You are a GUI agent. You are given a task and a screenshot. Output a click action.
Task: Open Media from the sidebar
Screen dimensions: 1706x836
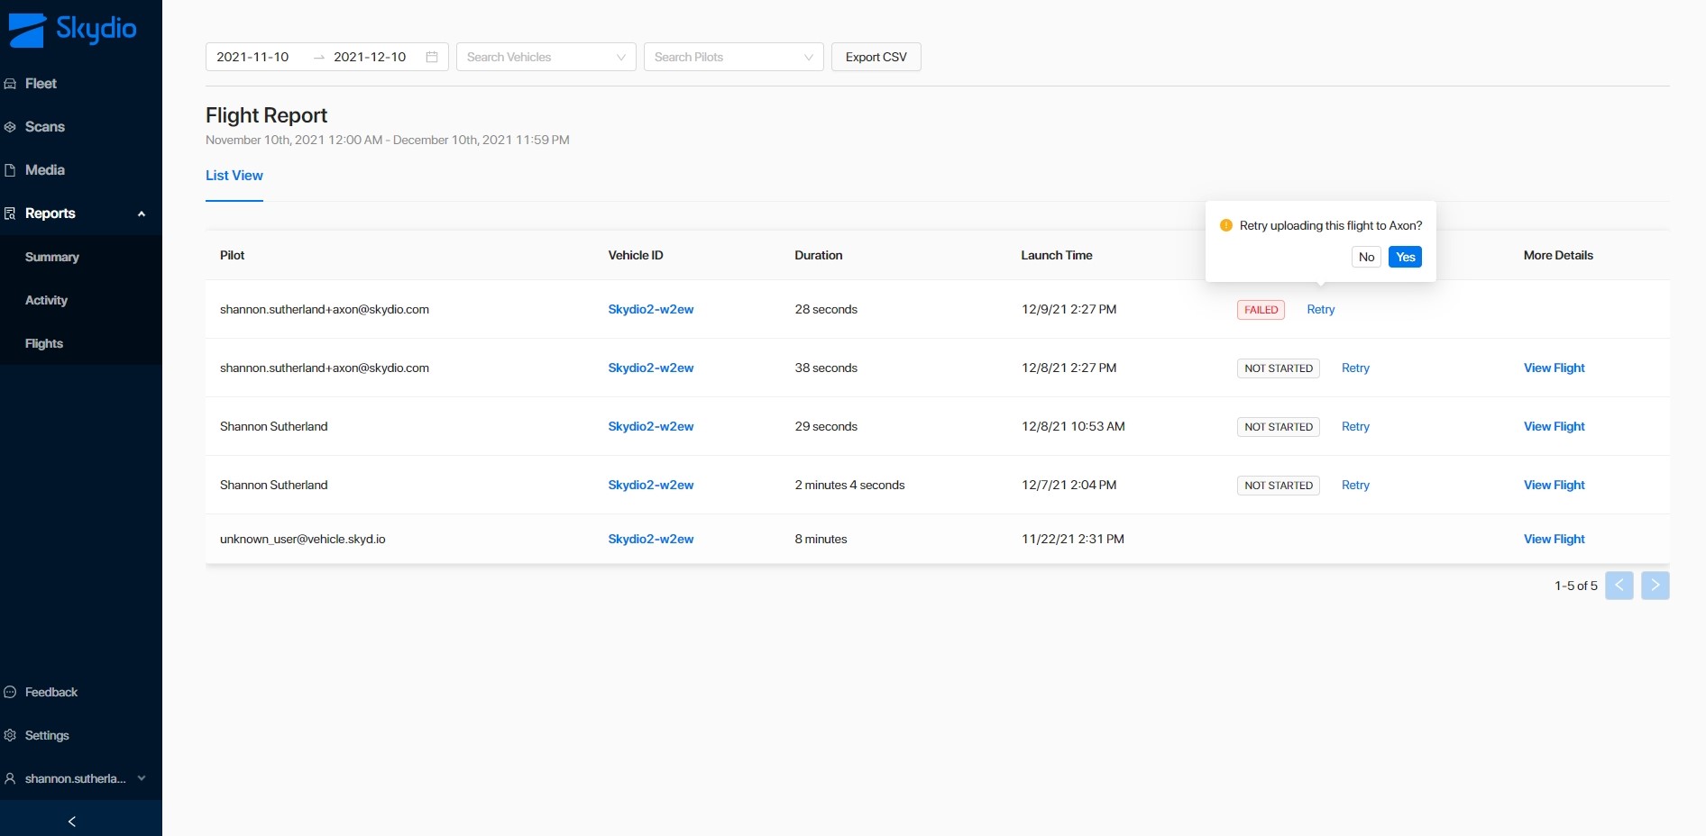click(44, 170)
